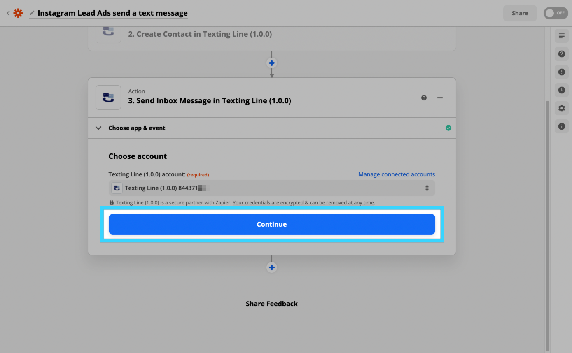This screenshot has height=353, width=572.
Task: Open help for step 3 action
Action: (424, 98)
